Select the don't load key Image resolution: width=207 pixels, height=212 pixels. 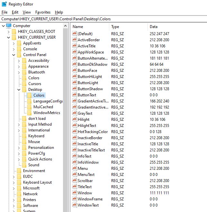point(37,119)
